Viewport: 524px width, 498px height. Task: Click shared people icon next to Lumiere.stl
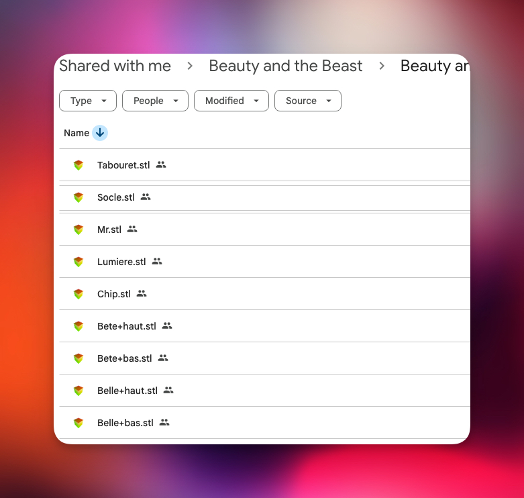(x=157, y=261)
